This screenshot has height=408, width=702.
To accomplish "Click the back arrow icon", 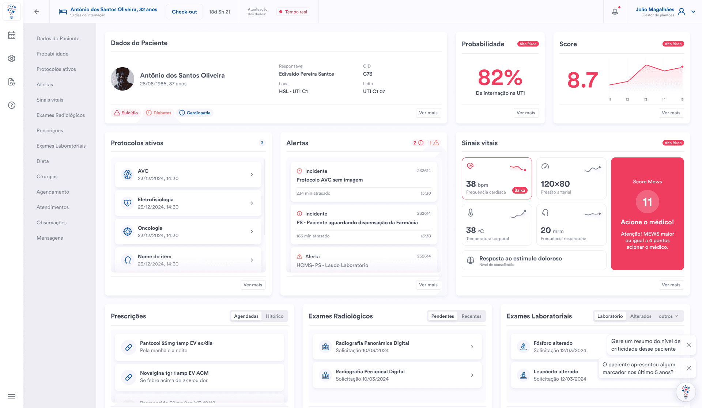I will (37, 12).
